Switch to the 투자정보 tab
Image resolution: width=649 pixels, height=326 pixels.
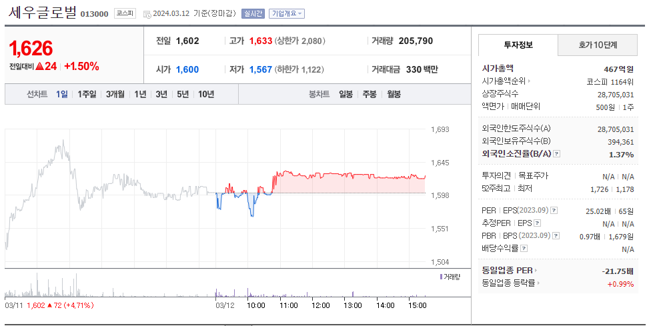518,45
